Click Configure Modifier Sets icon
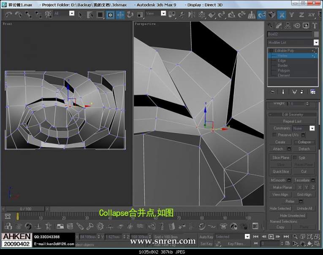Image resolution: width=323 pixels, height=255 pixels. click(313, 91)
